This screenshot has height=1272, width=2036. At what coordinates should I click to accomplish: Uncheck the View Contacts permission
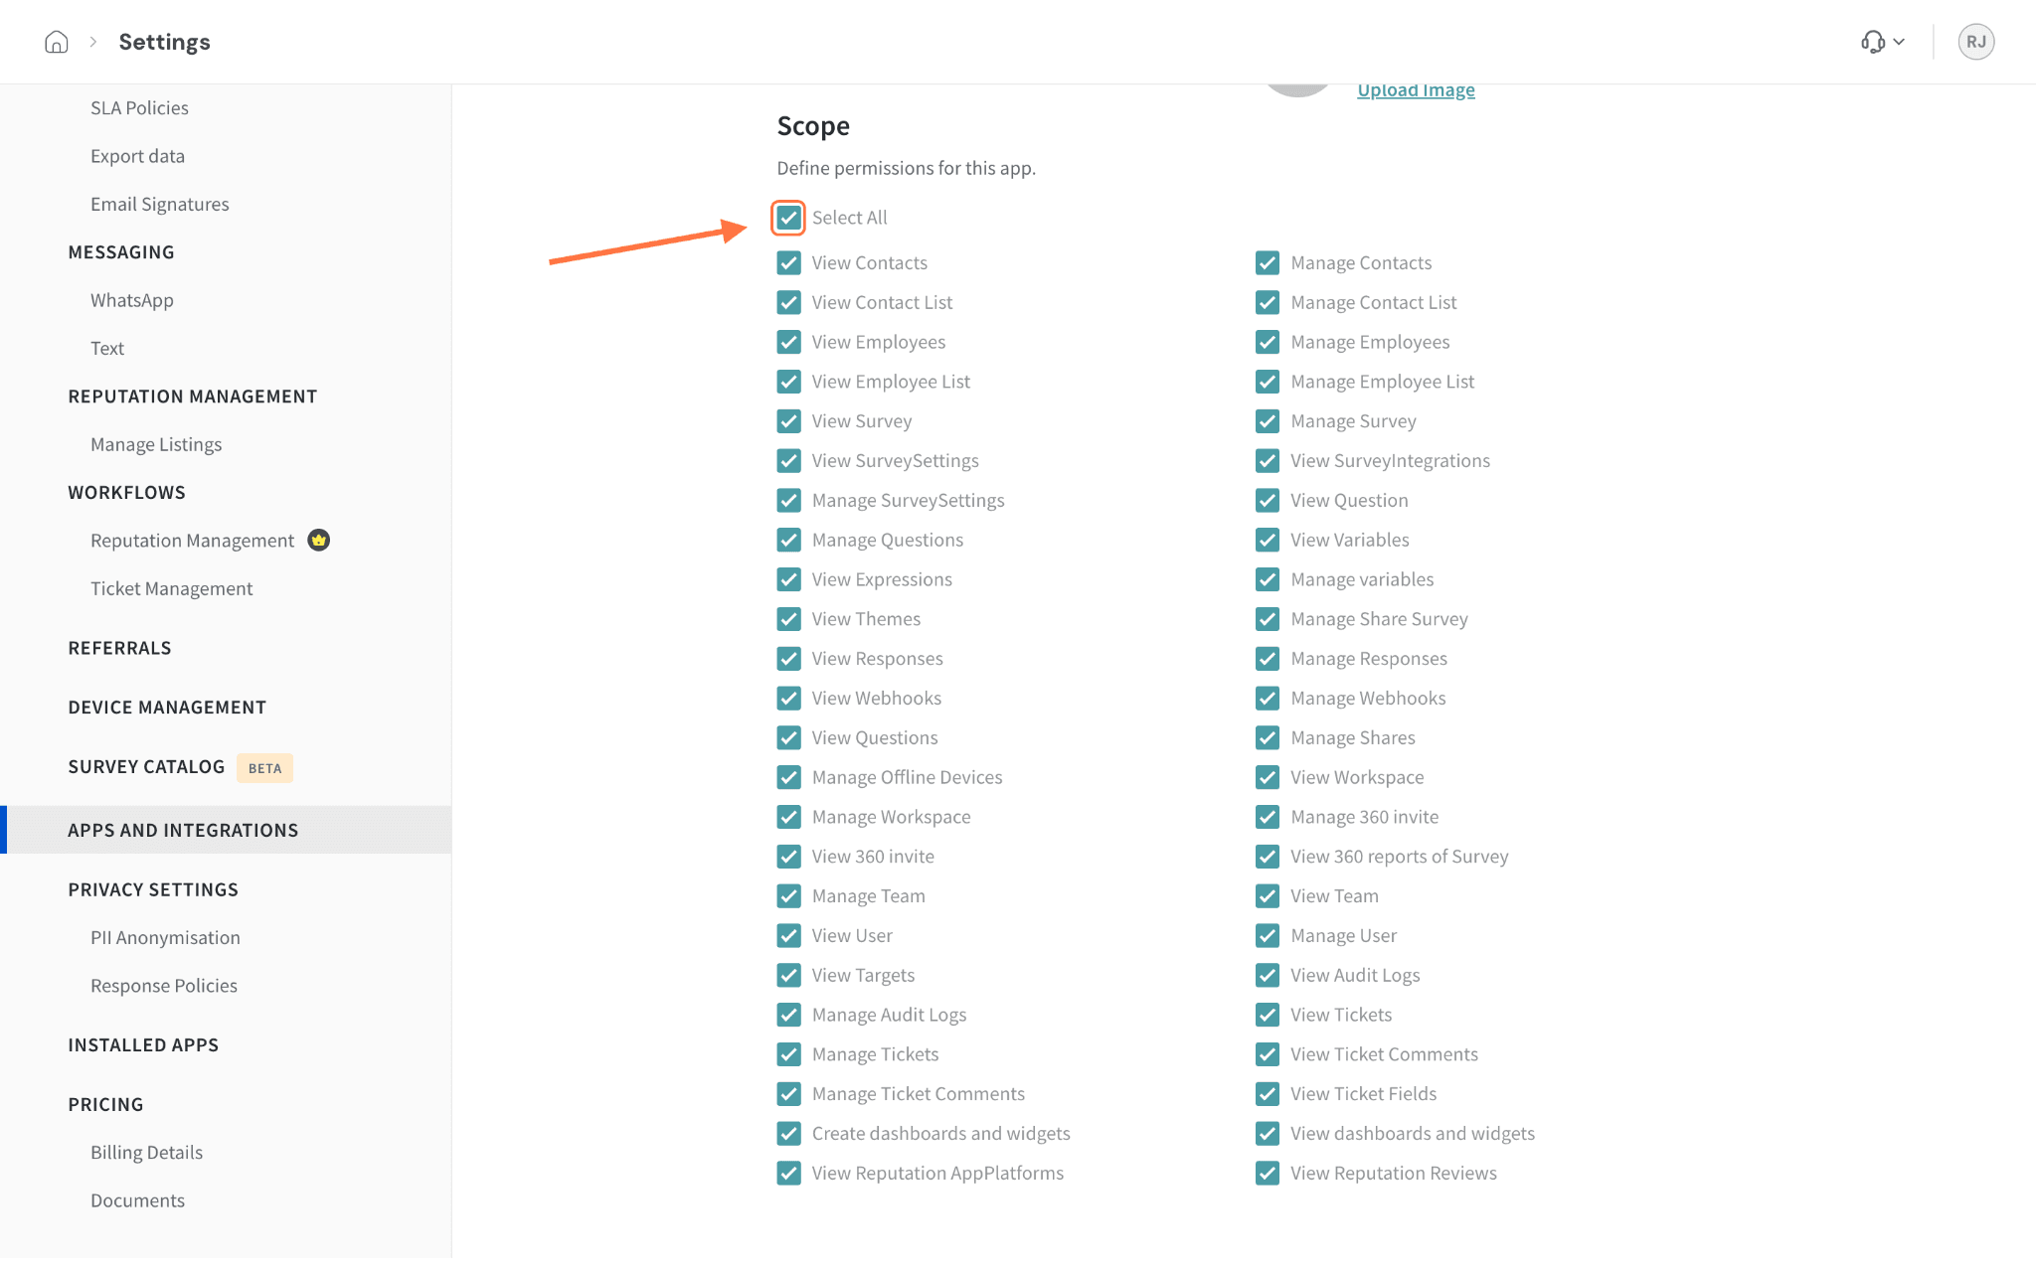pyautogui.click(x=788, y=263)
